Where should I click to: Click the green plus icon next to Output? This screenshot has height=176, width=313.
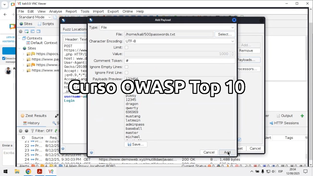coord(302,116)
